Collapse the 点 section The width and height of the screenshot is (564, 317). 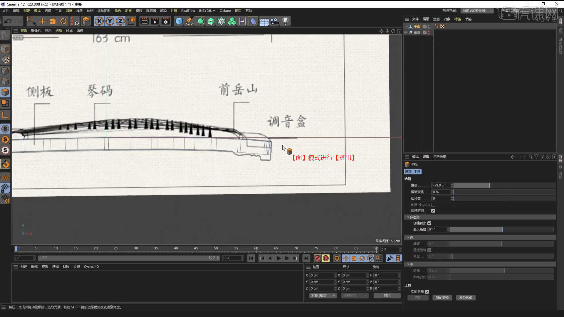pyautogui.click(x=408, y=264)
